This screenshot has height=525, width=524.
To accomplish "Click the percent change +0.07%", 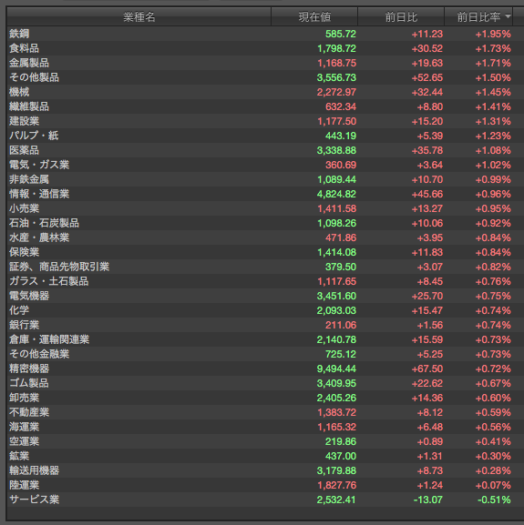I will click(493, 486).
